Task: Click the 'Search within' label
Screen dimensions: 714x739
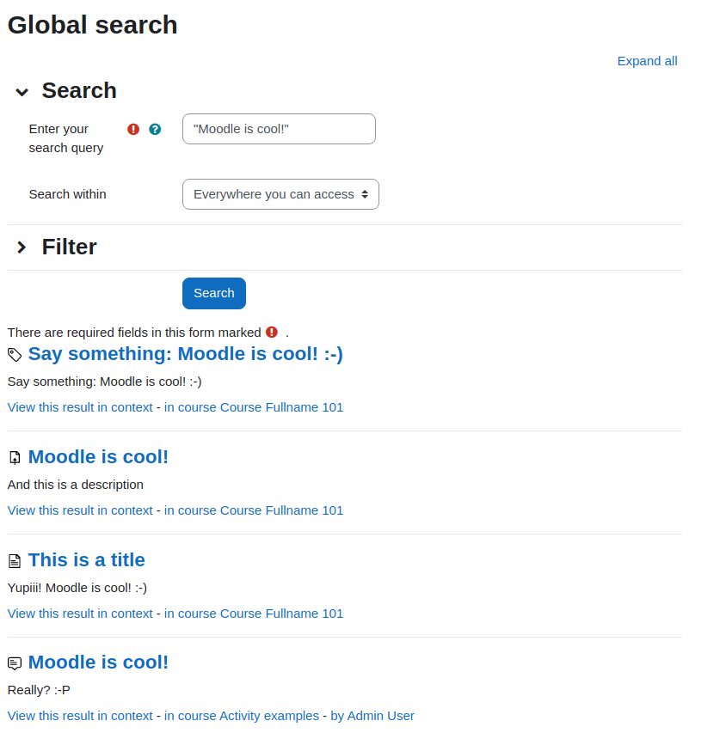Action: click(x=67, y=194)
